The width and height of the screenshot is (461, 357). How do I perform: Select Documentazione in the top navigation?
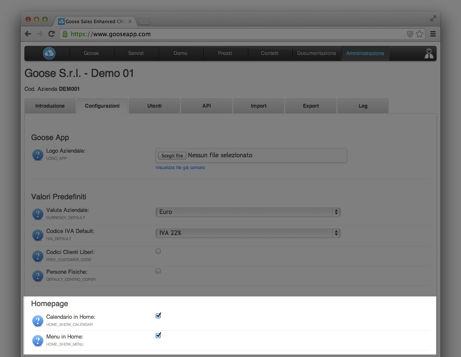pos(316,53)
